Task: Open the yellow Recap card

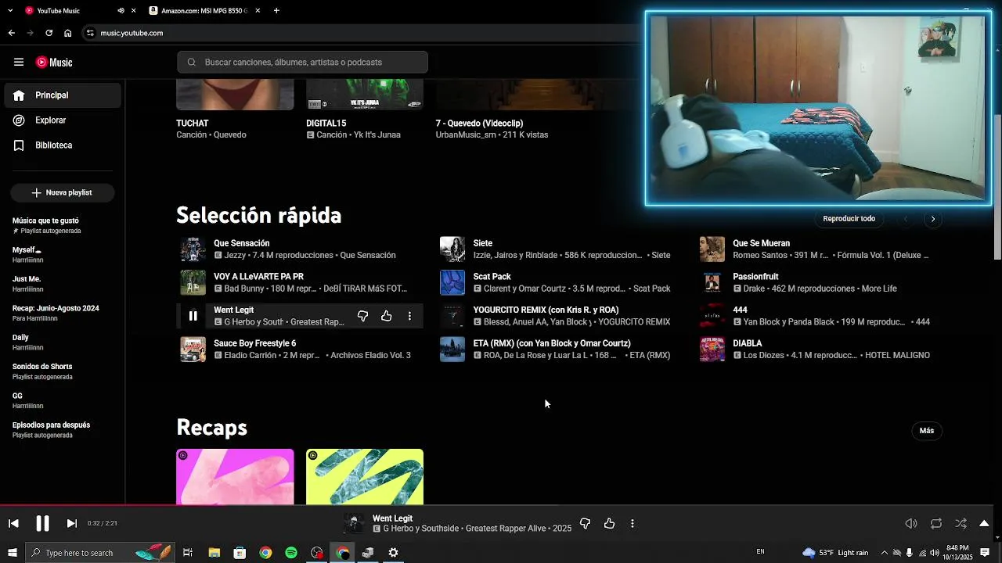Action: click(x=365, y=477)
